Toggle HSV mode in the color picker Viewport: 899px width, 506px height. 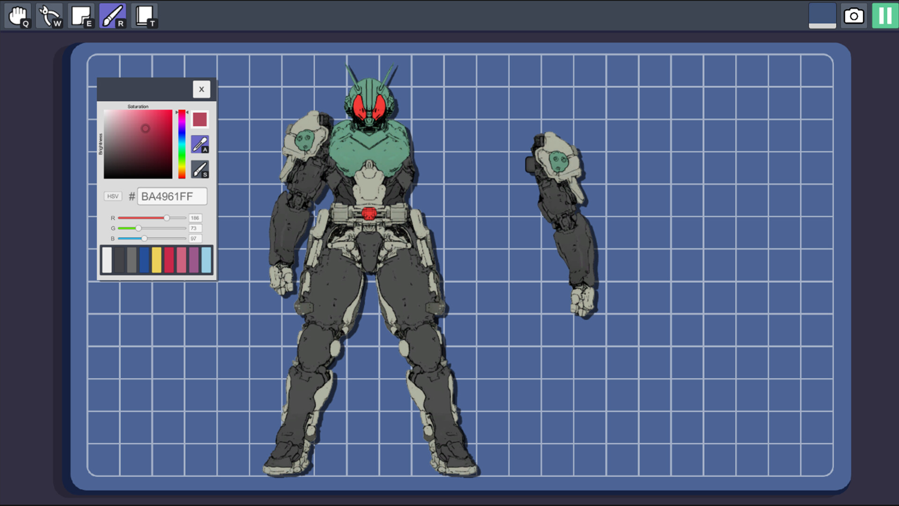112,196
